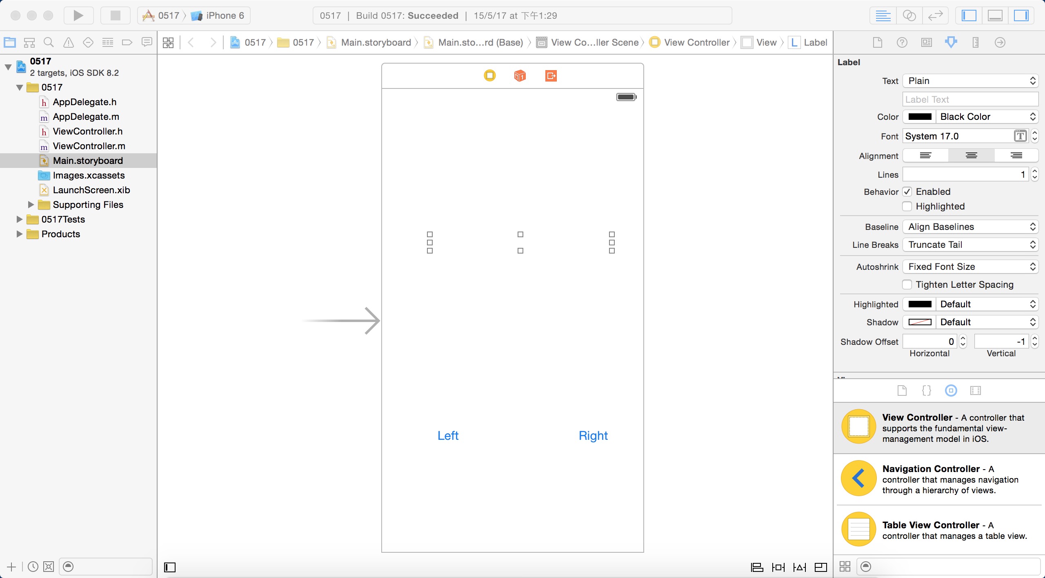The width and height of the screenshot is (1045, 578).
Task: Set label alignment to left
Action: point(925,155)
